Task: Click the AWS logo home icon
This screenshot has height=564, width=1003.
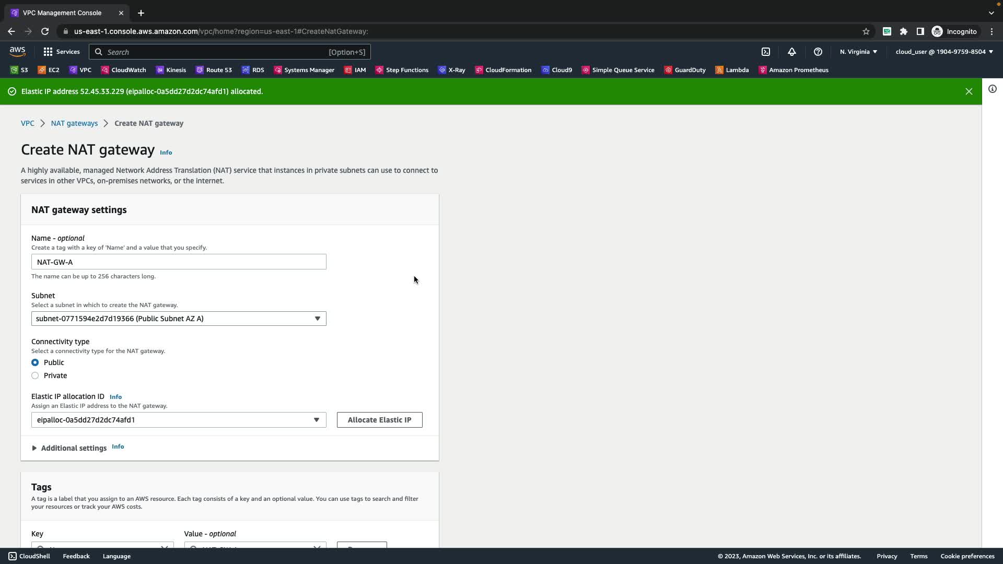Action: pyautogui.click(x=17, y=51)
